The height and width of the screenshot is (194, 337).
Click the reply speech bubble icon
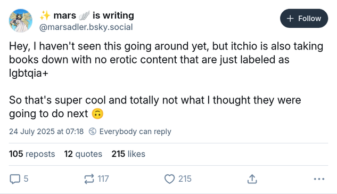pos(15,179)
